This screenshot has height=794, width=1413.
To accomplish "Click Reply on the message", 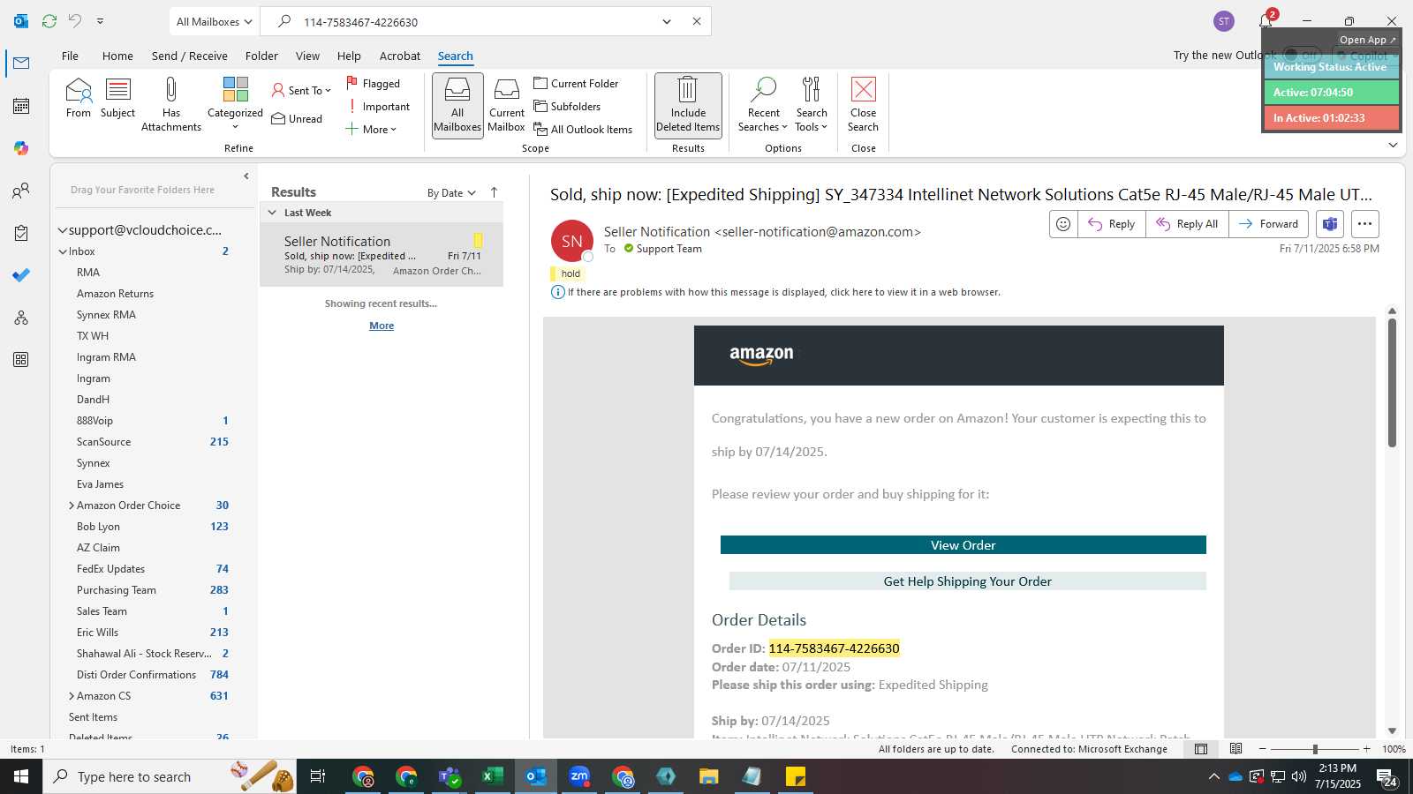I will [x=1111, y=224].
